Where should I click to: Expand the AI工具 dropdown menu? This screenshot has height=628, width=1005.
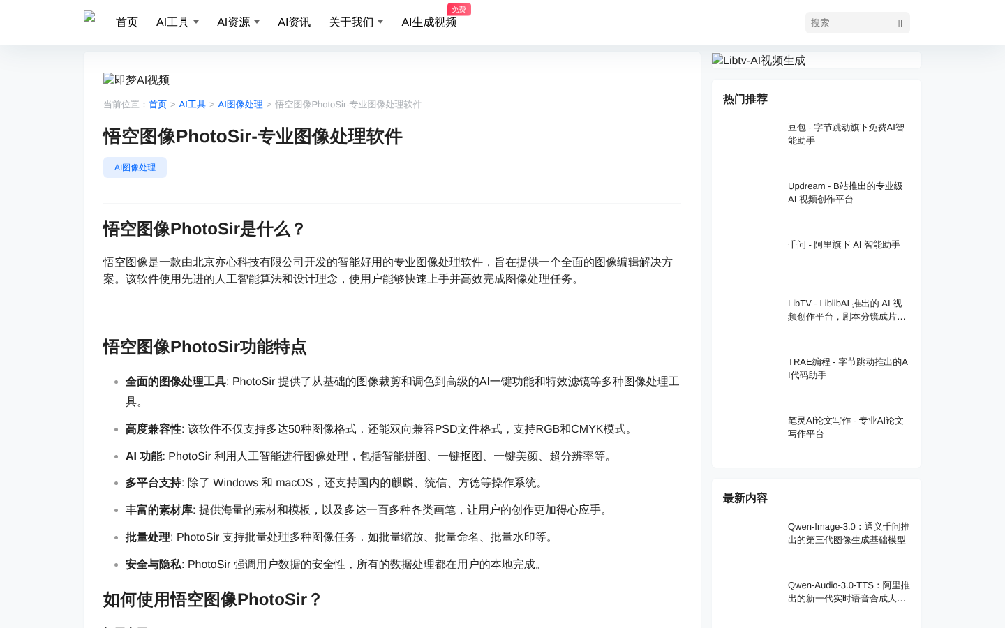pos(177,22)
